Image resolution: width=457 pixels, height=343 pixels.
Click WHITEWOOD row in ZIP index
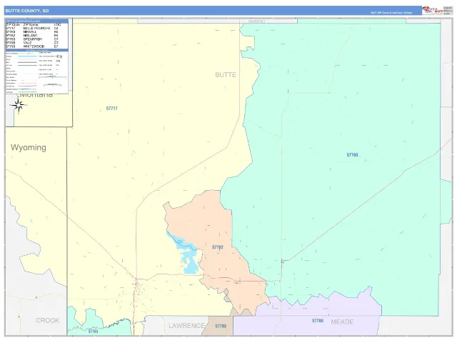pyautogui.click(x=37, y=46)
